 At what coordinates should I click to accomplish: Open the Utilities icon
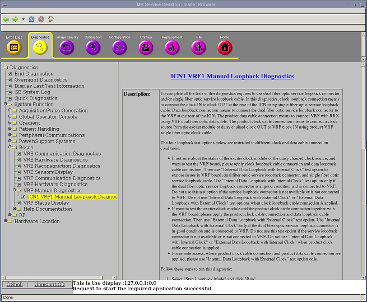click(146, 48)
